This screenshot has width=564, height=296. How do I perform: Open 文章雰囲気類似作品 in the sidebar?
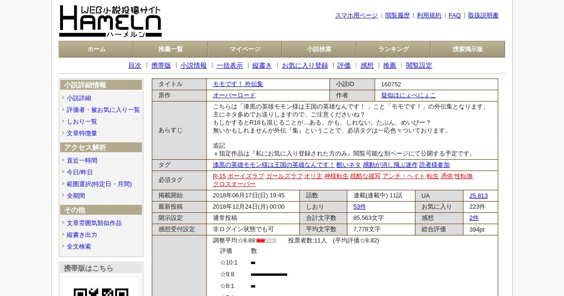coord(94,223)
